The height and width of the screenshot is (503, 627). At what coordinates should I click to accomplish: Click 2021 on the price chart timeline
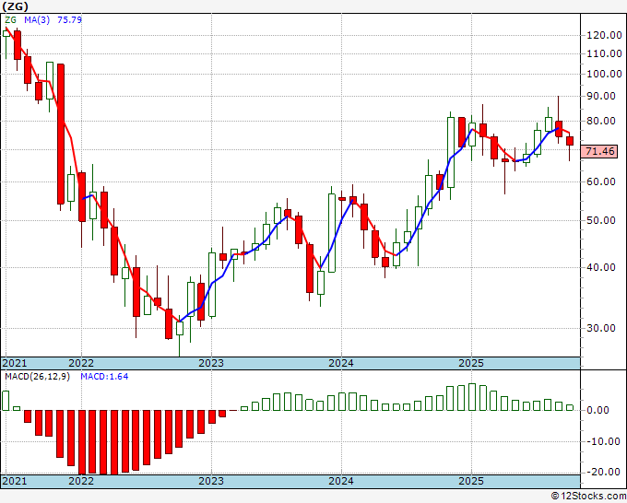pyautogui.click(x=15, y=363)
